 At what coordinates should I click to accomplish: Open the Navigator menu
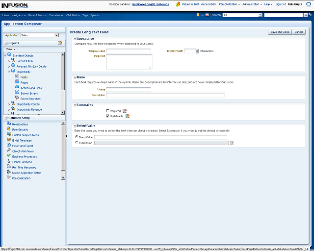tap(19, 15)
